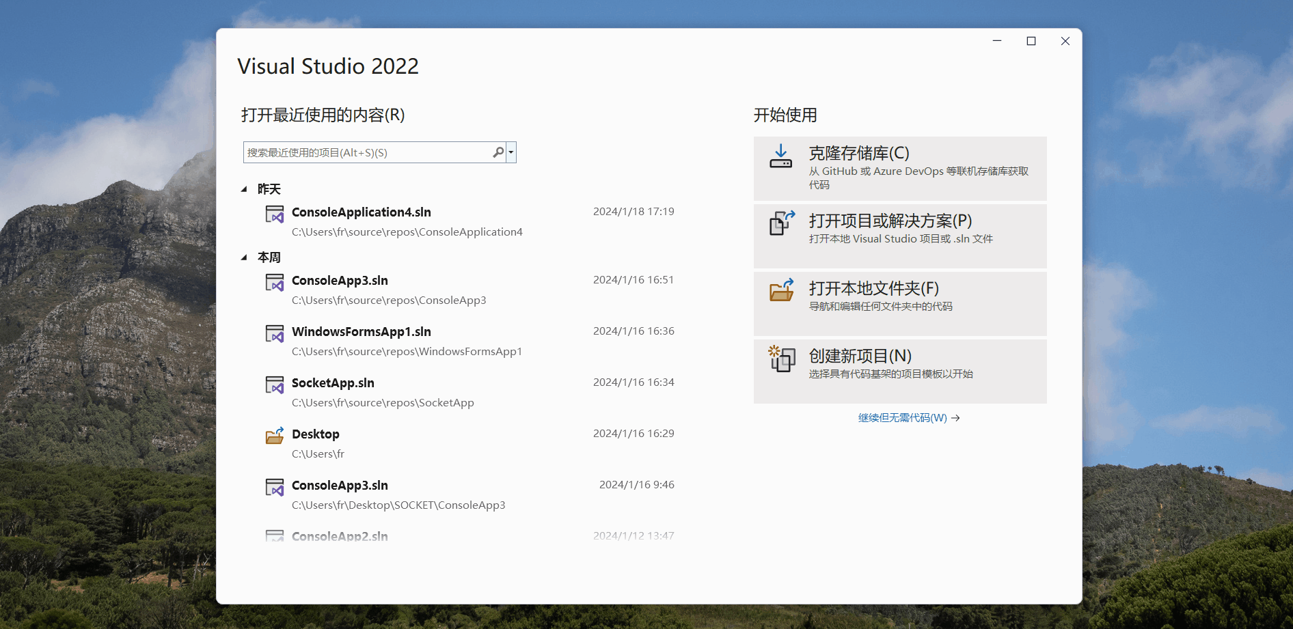1293x629 pixels.
Task: Click path C:\Users\fr\source\repos\ConsoleApplication4
Action: [x=407, y=232]
